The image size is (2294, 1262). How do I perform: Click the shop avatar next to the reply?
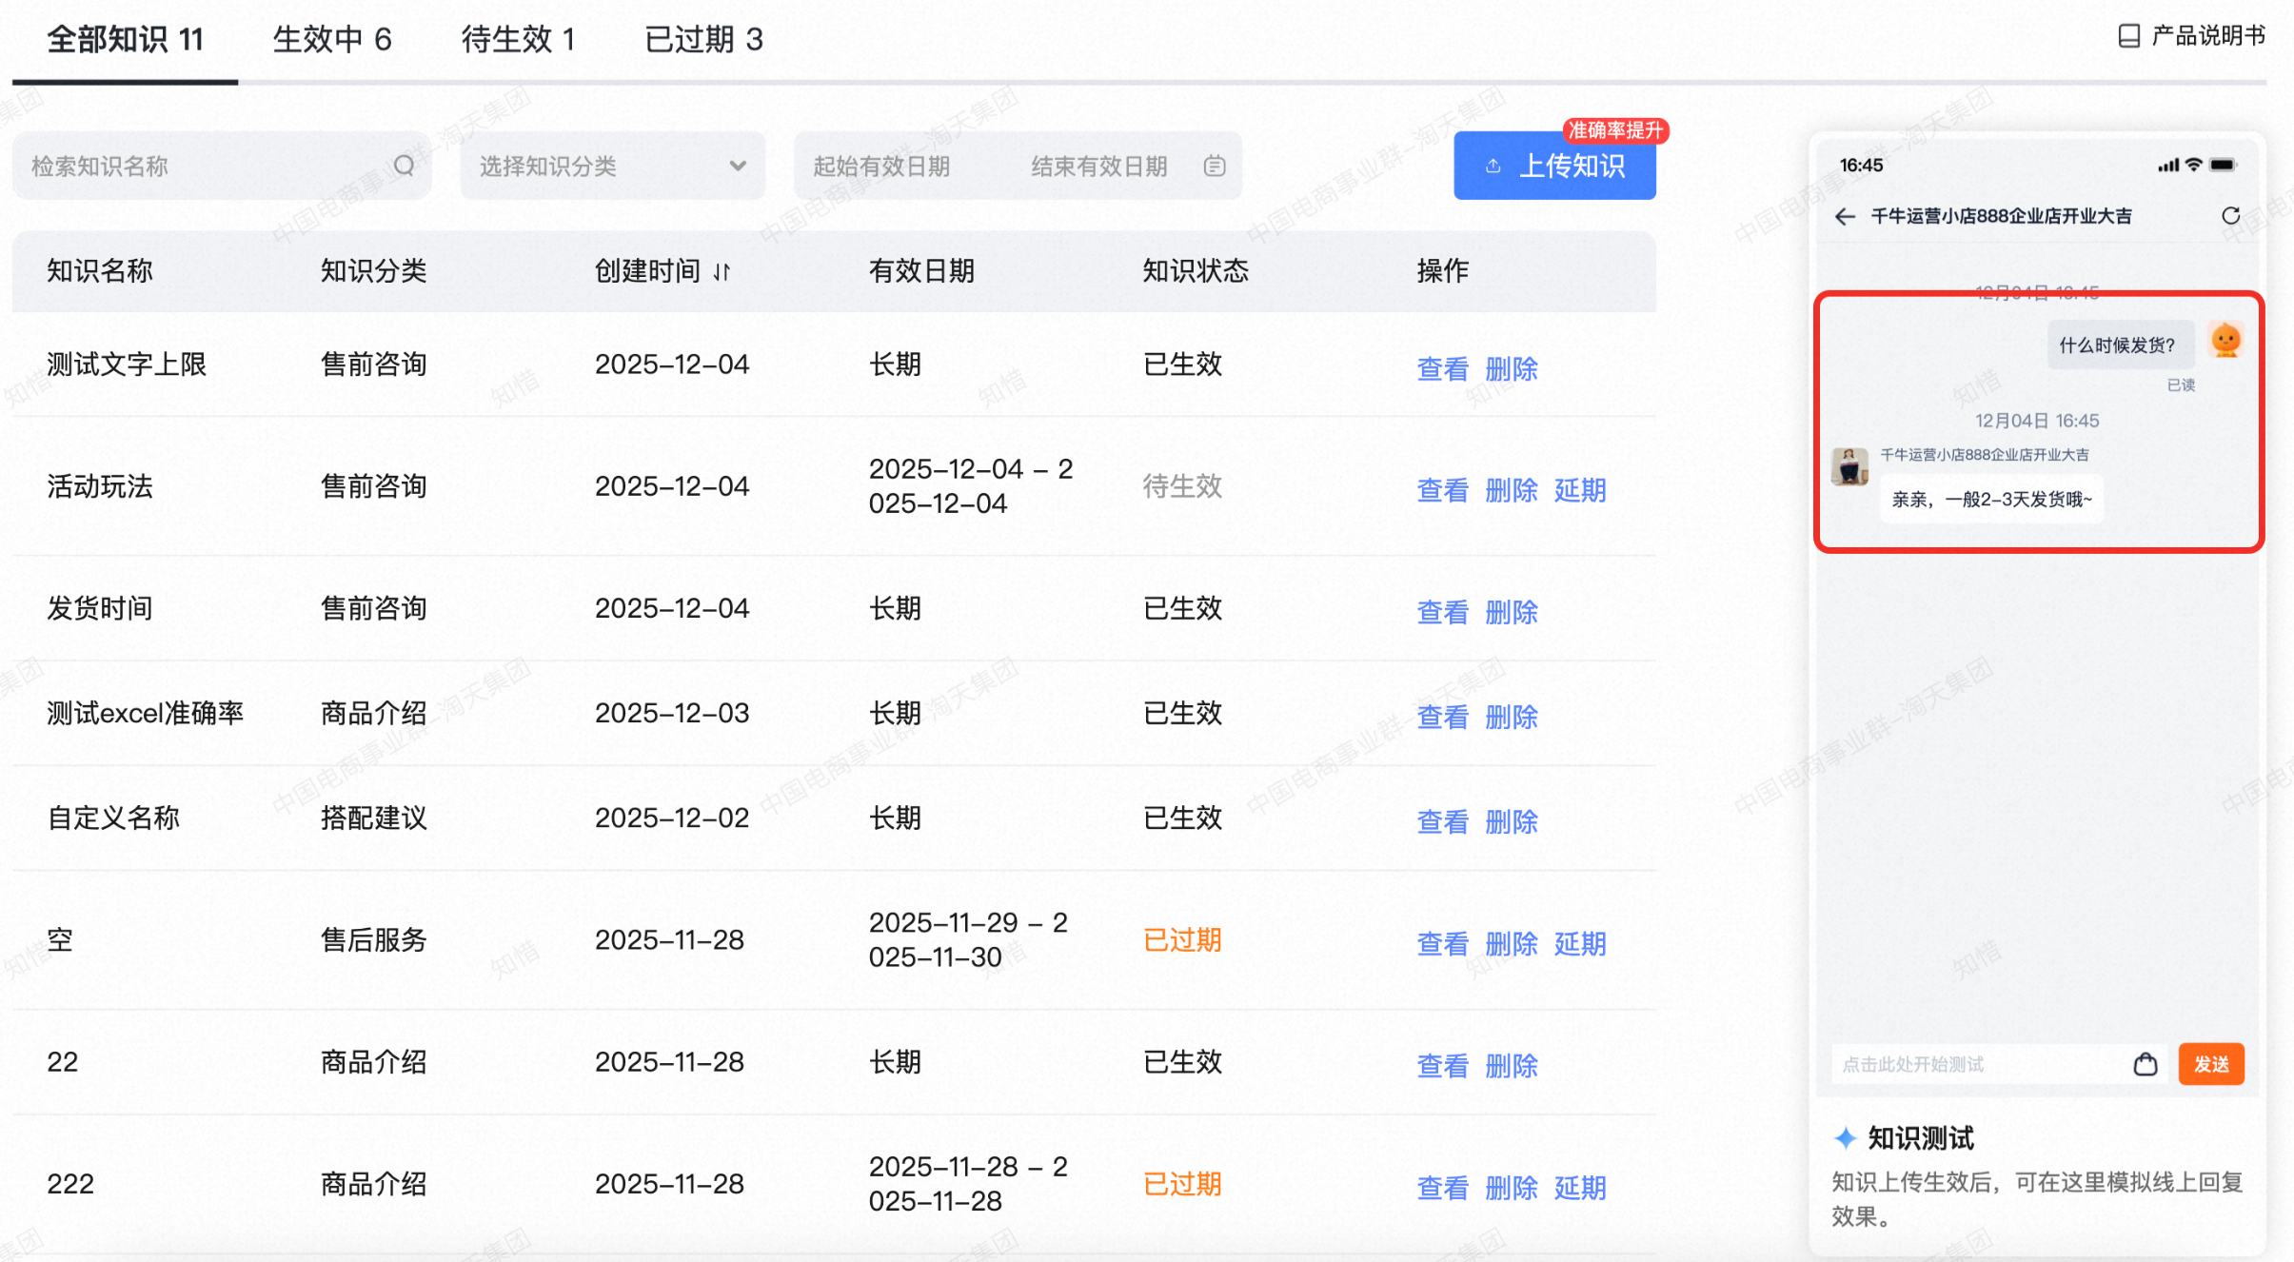tap(1849, 466)
